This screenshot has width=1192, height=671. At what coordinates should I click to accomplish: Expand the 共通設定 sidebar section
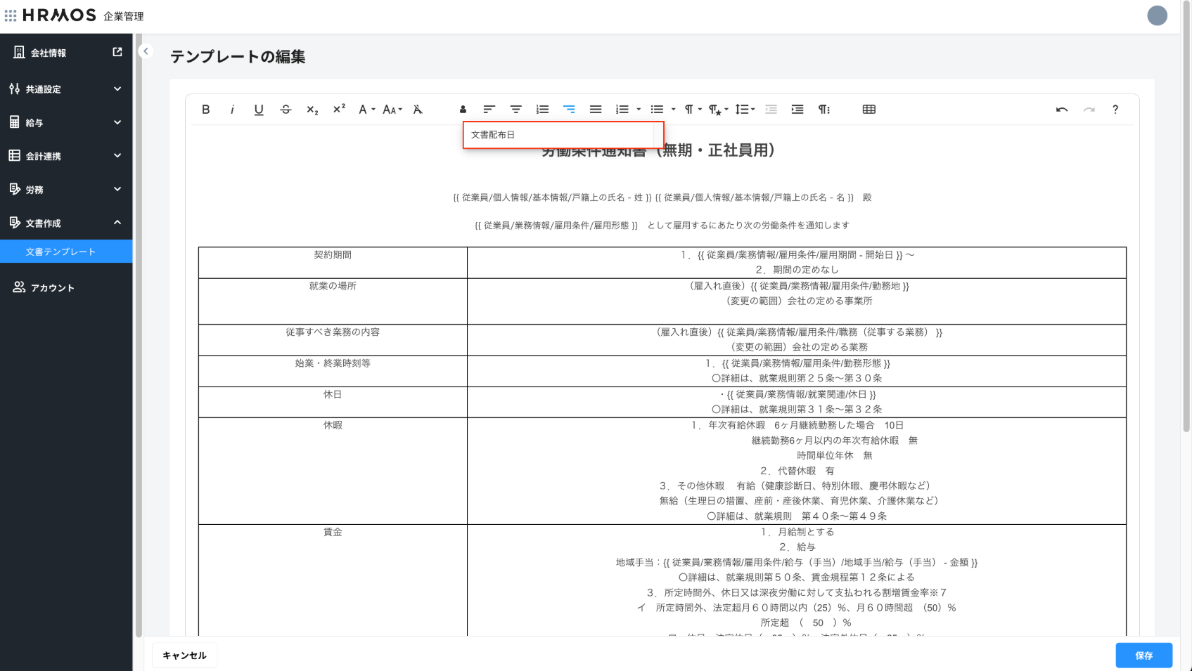[66, 89]
